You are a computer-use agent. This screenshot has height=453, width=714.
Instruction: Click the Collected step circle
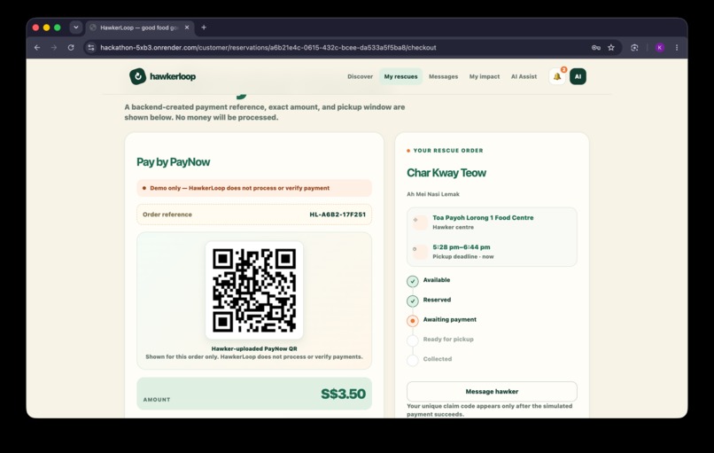(413, 360)
